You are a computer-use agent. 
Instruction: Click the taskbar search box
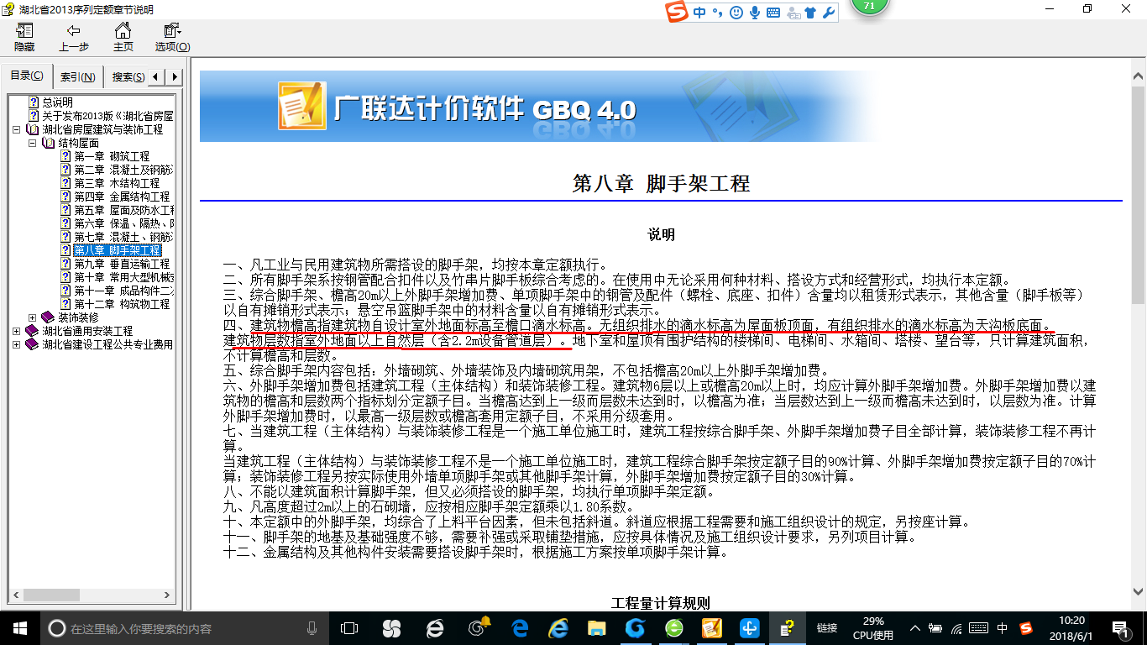pyautogui.click(x=185, y=628)
